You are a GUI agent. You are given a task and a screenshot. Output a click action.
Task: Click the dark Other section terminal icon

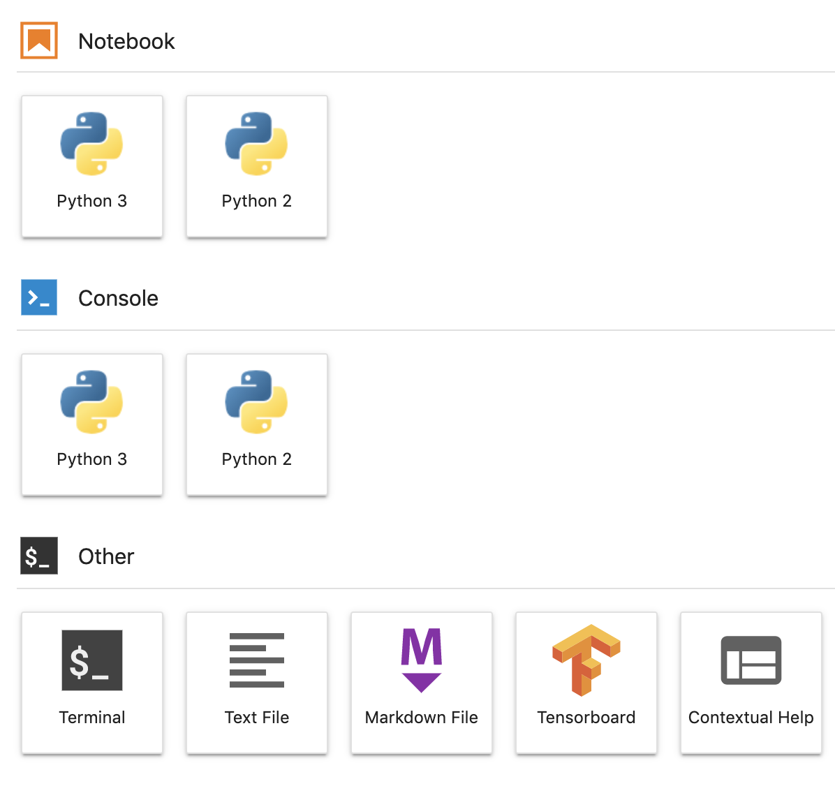pyautogui.click(x=39, y=556)
